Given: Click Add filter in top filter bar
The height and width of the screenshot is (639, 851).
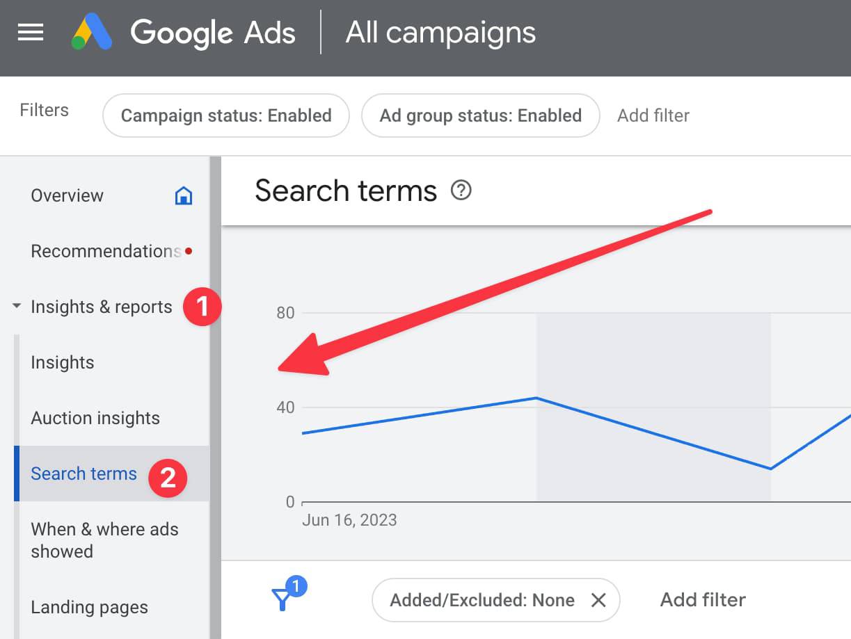Looking at the screenshot, I should pyautogui.click(x=653, y=115).
